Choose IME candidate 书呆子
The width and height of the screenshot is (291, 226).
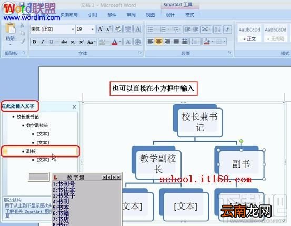point(64,195)
